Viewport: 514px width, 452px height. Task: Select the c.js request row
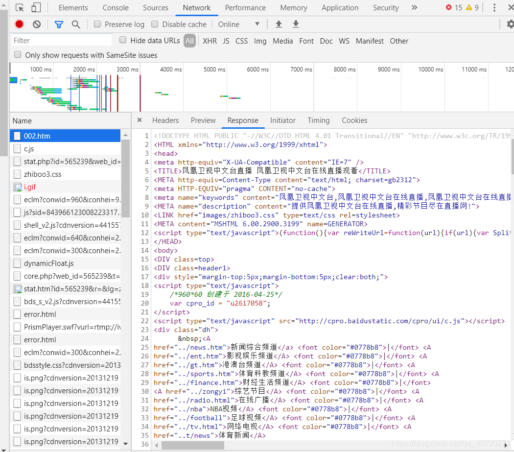[65, 148]
